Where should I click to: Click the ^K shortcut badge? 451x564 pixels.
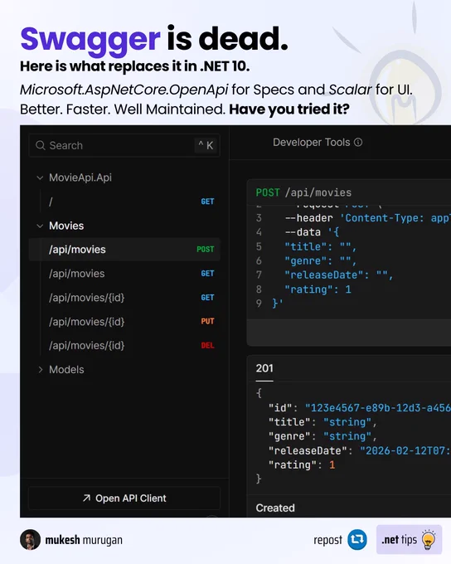click(x=206, y=145)
